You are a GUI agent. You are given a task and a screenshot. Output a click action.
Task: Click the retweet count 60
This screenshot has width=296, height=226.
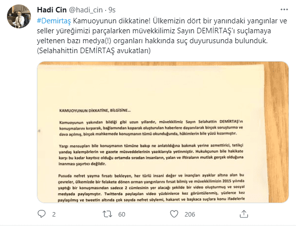[122, 214]
